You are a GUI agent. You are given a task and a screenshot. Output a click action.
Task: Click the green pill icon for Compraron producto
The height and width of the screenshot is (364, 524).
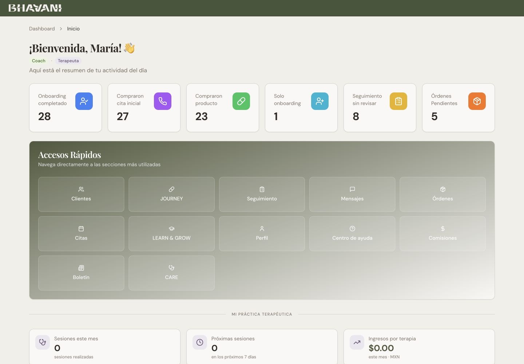(x=241, y=101)
